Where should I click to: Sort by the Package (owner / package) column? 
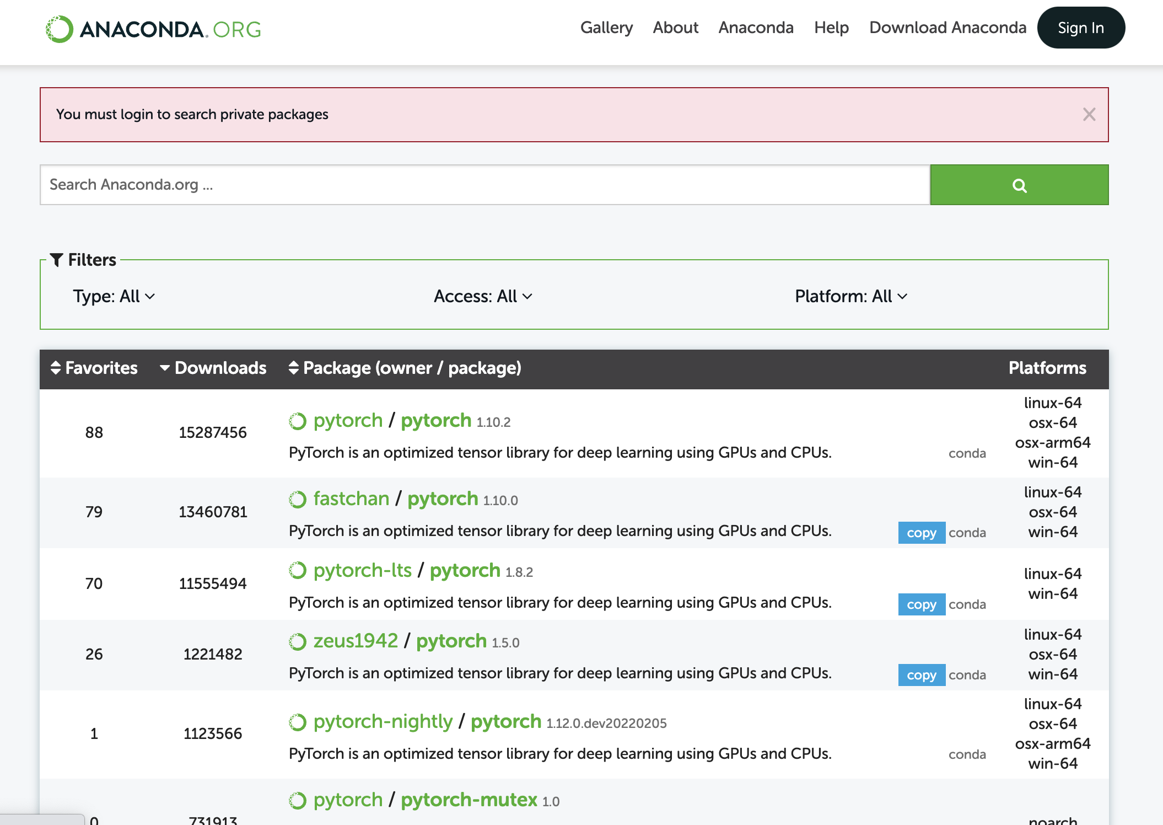pyautogui.click(x=405, y=368)
